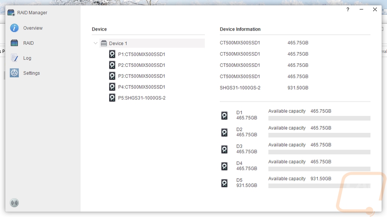This screenshot has width=387, height=217.
Task: Click the Device column heading
Action: pyautogui.click(x=99, y=29)
